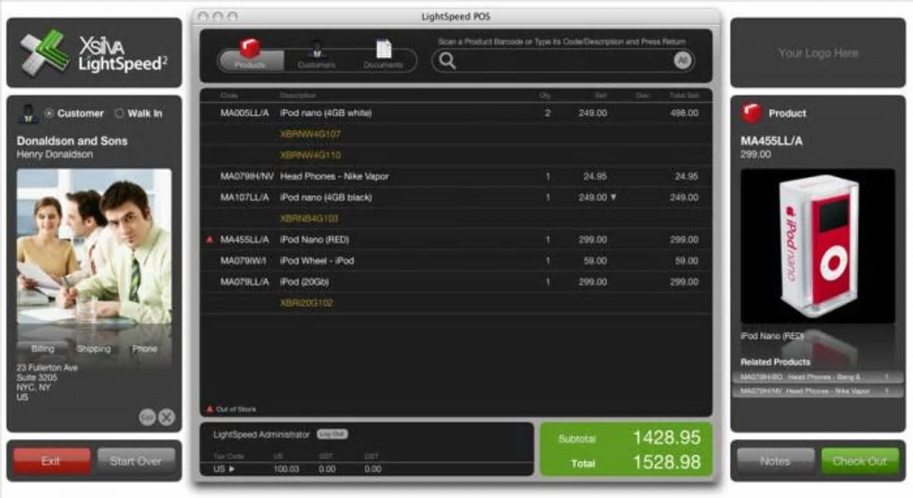Click the Description column header

point(297,95)
